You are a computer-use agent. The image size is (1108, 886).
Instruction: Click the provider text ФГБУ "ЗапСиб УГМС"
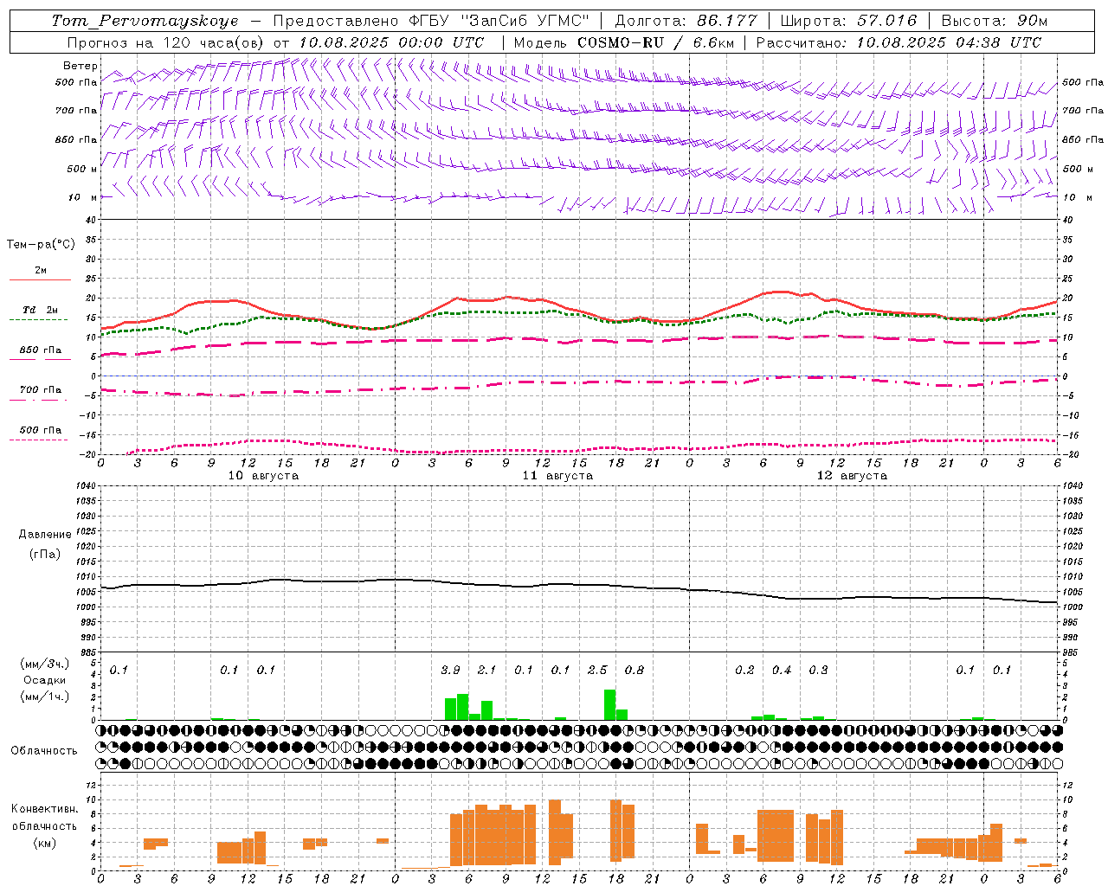click(498, 21)
